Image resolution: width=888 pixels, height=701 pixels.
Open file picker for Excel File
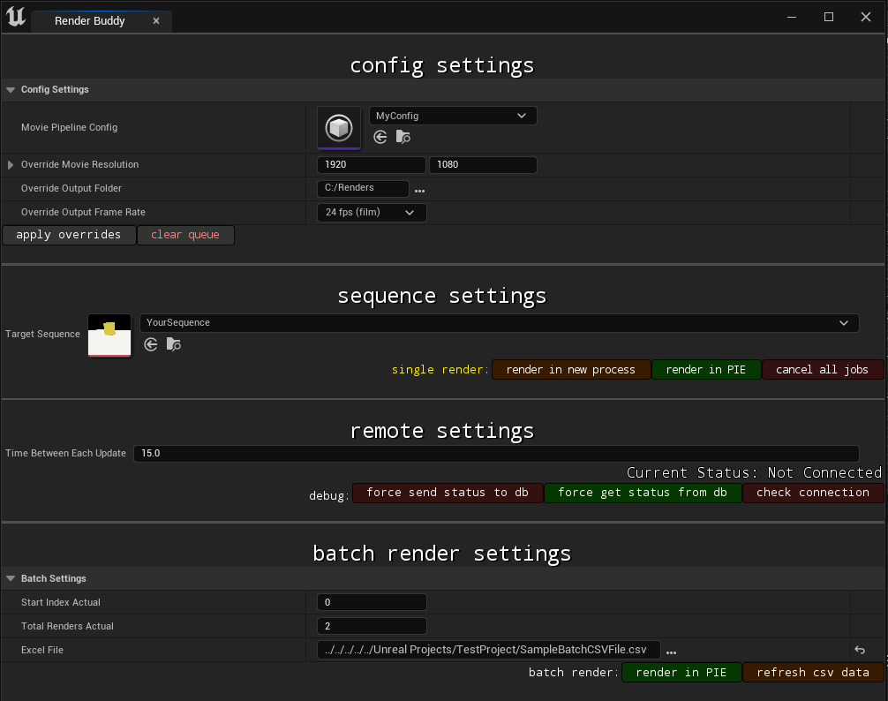point(671,652)
